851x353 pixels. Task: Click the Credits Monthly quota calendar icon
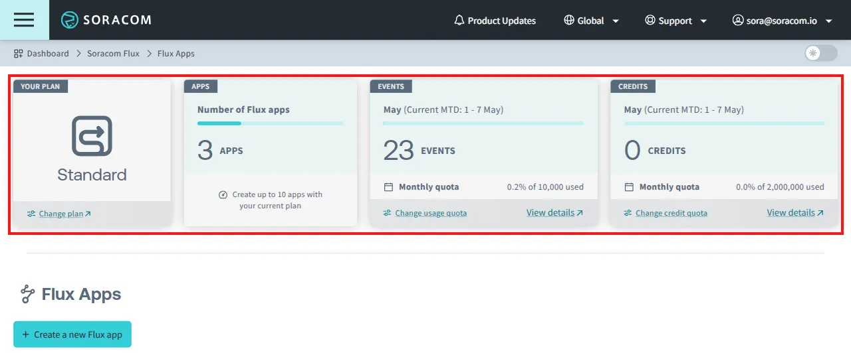point(629,187)
